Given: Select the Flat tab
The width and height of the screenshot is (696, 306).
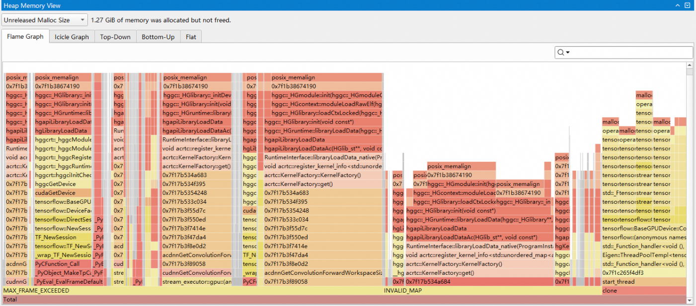Looking at the screenshot, I should coord(191,37).
